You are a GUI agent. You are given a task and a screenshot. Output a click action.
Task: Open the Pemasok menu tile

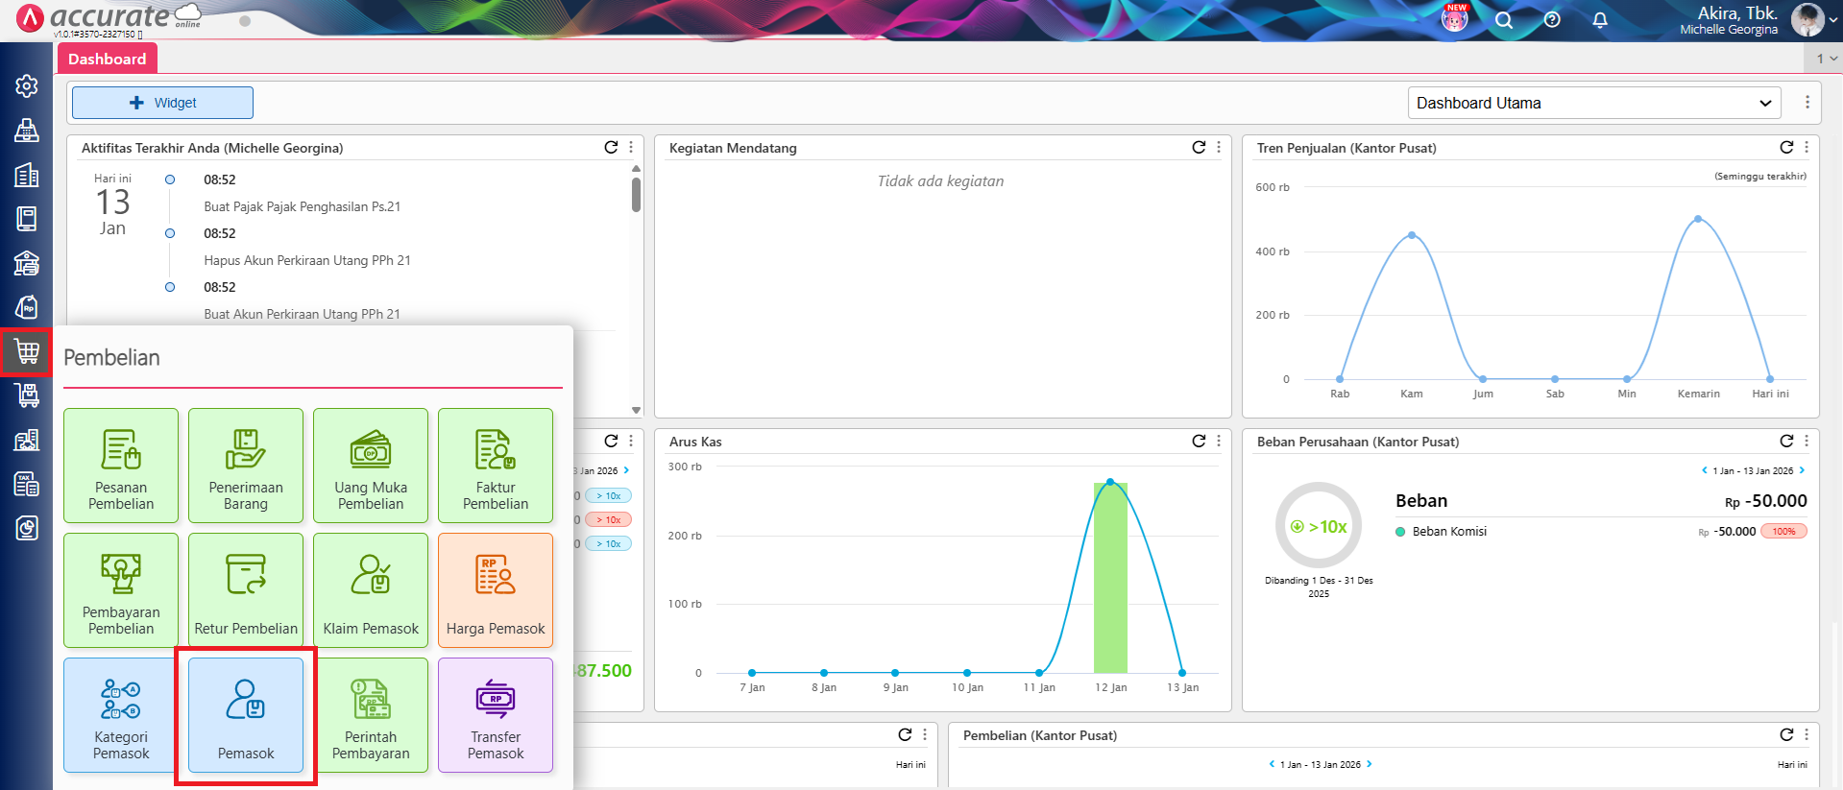(x=246, y=715)
